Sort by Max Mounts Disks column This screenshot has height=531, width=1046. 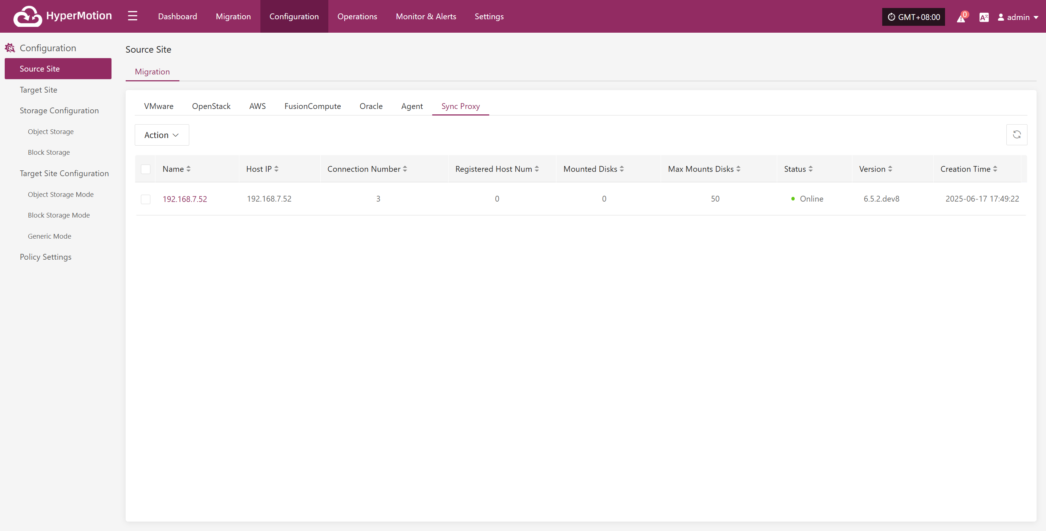738,169
